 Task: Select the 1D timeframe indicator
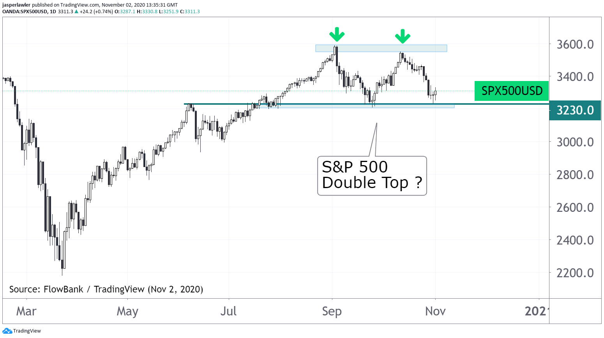[53, 12]
